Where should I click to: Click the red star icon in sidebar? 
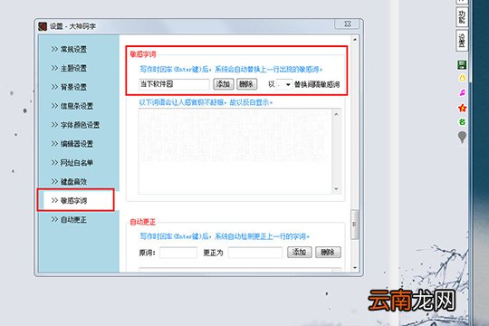462,108
